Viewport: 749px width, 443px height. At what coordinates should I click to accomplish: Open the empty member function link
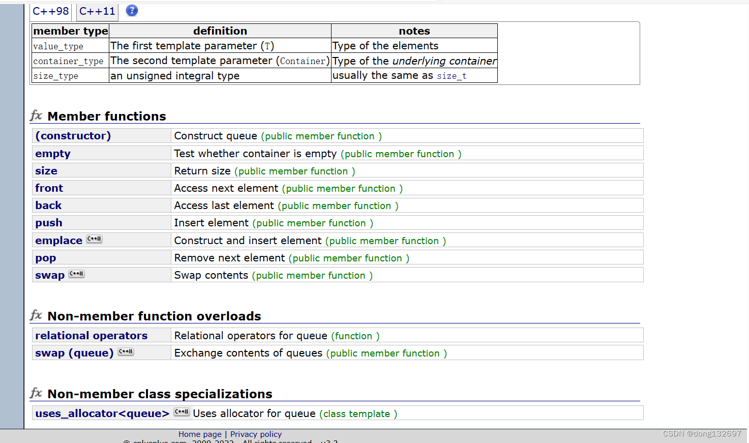[53, 154]
